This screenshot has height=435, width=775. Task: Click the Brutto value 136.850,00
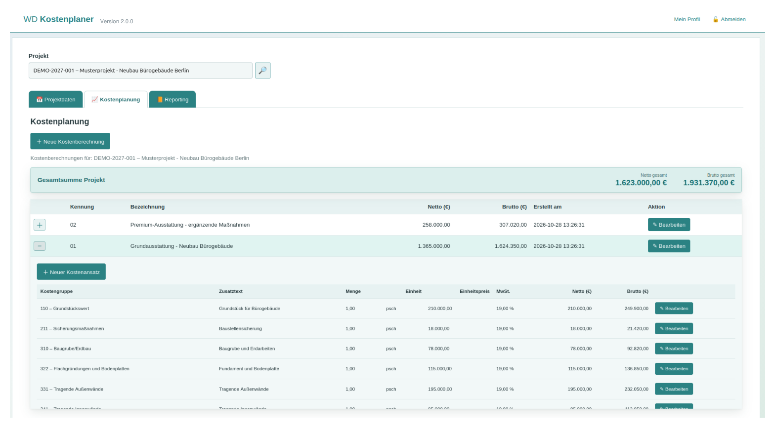click(636, 369)
